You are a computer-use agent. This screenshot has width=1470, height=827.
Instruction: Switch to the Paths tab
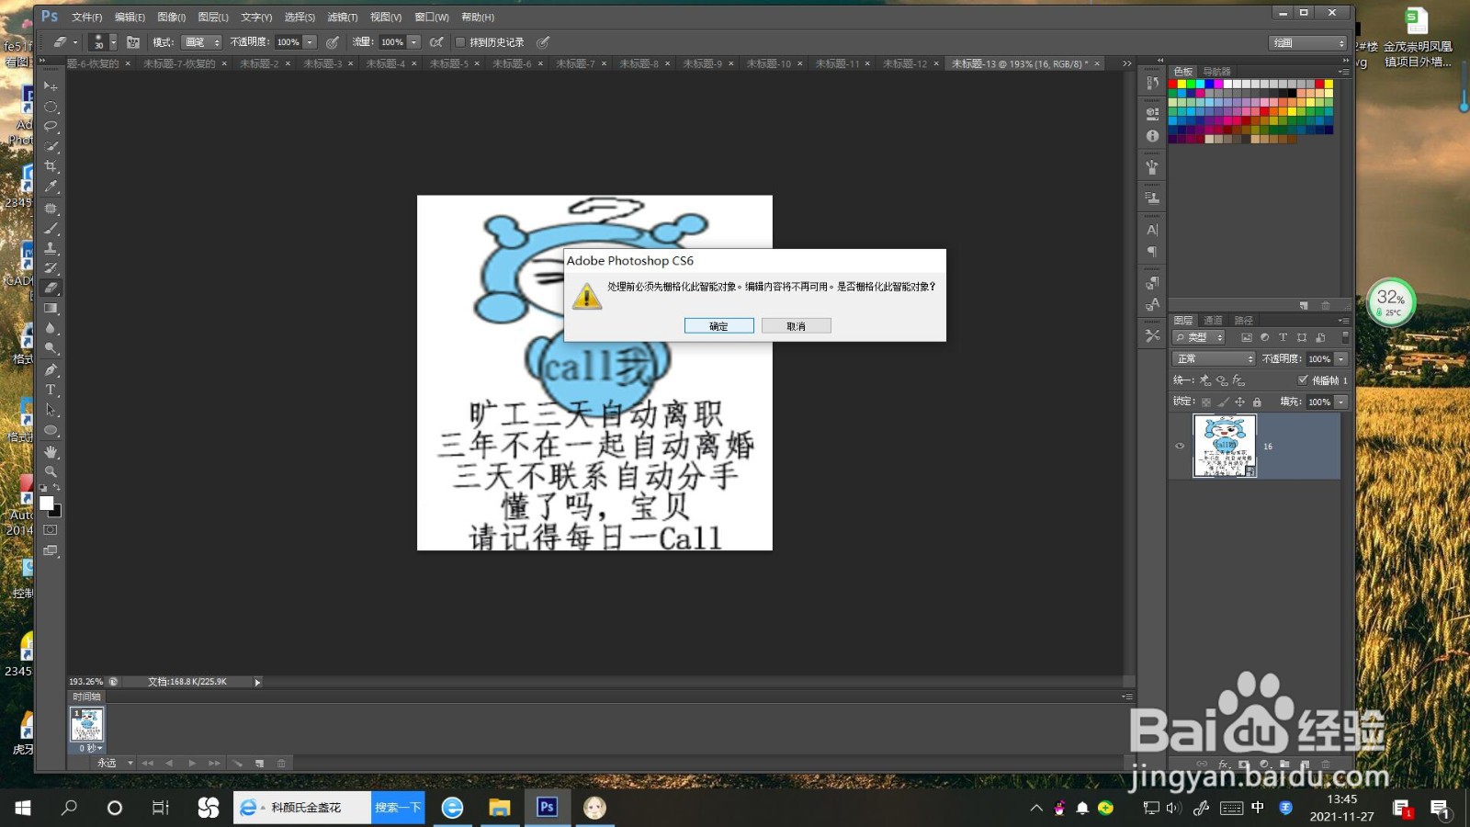[x=1244, y=321]
